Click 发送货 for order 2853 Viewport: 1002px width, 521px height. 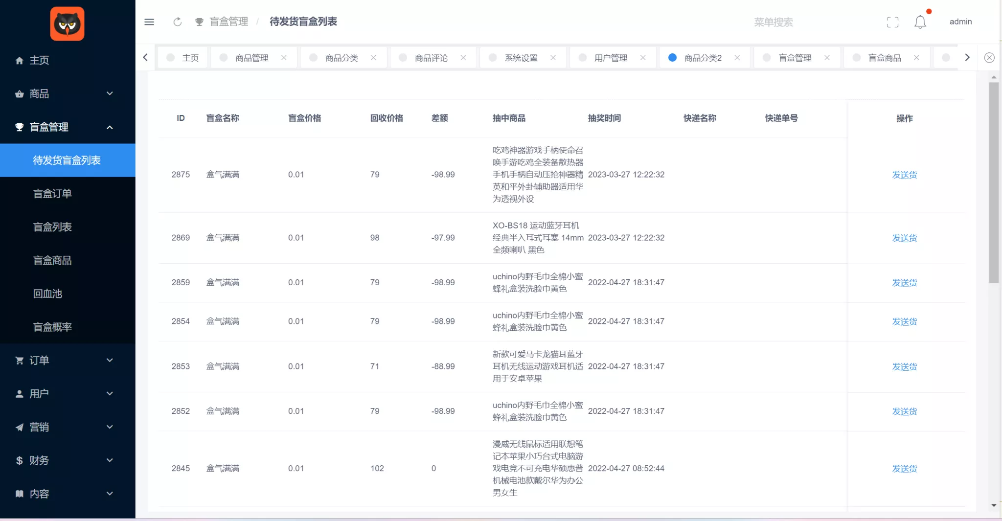pyautogui.click(x=904, y=366)
